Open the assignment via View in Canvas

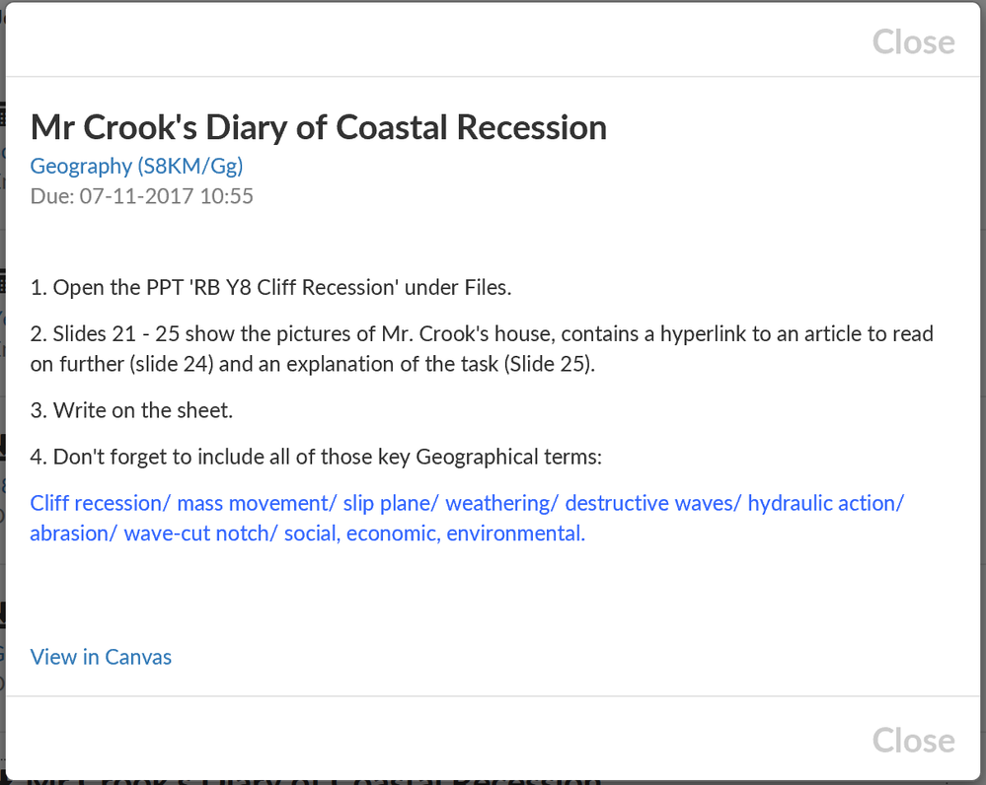101,657
